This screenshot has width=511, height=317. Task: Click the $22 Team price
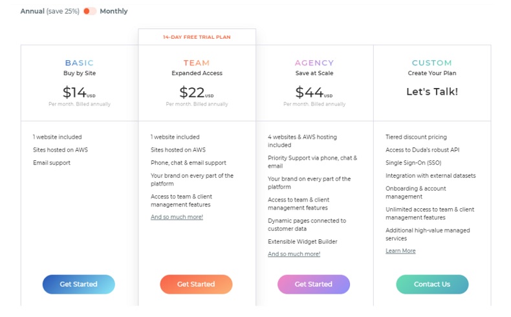pyautogui.click(x=197, y=93)
